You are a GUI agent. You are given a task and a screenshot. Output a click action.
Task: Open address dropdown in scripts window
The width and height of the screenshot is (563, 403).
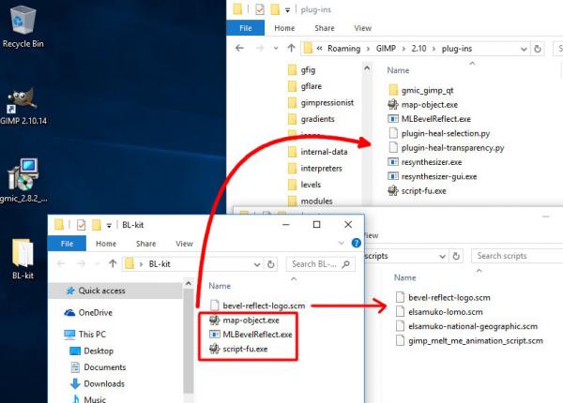pos(442,256)
